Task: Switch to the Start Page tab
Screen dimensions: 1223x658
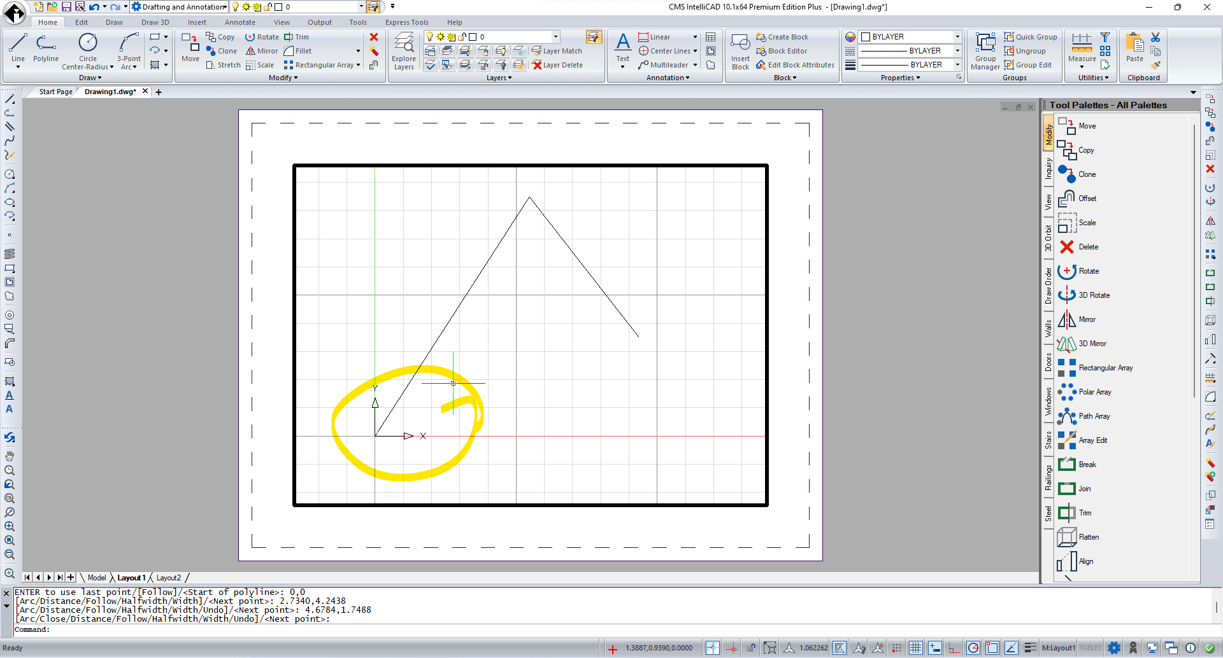Action: (x=55, y=92)
